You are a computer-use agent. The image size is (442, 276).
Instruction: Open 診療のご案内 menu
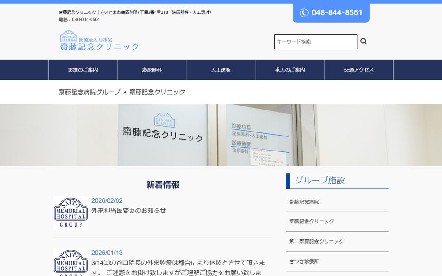tap(83, 70)
